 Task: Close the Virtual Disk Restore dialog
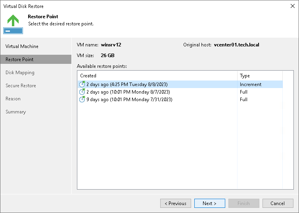pos(293,6)
